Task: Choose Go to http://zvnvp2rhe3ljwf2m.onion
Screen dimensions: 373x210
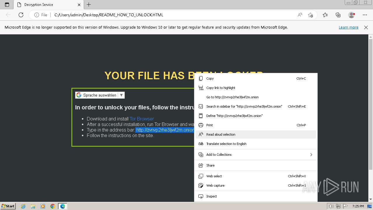Action: (x=256, y=97)
